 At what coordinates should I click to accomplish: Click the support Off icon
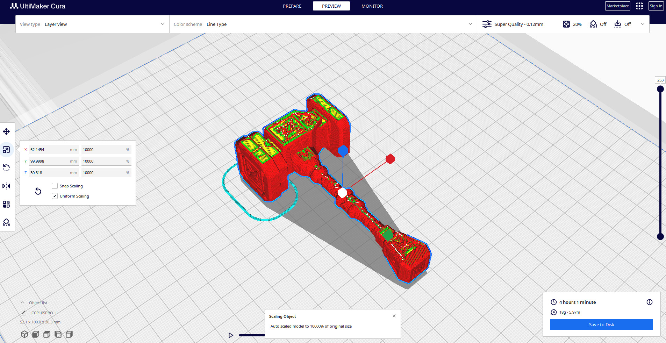[593, 24]
